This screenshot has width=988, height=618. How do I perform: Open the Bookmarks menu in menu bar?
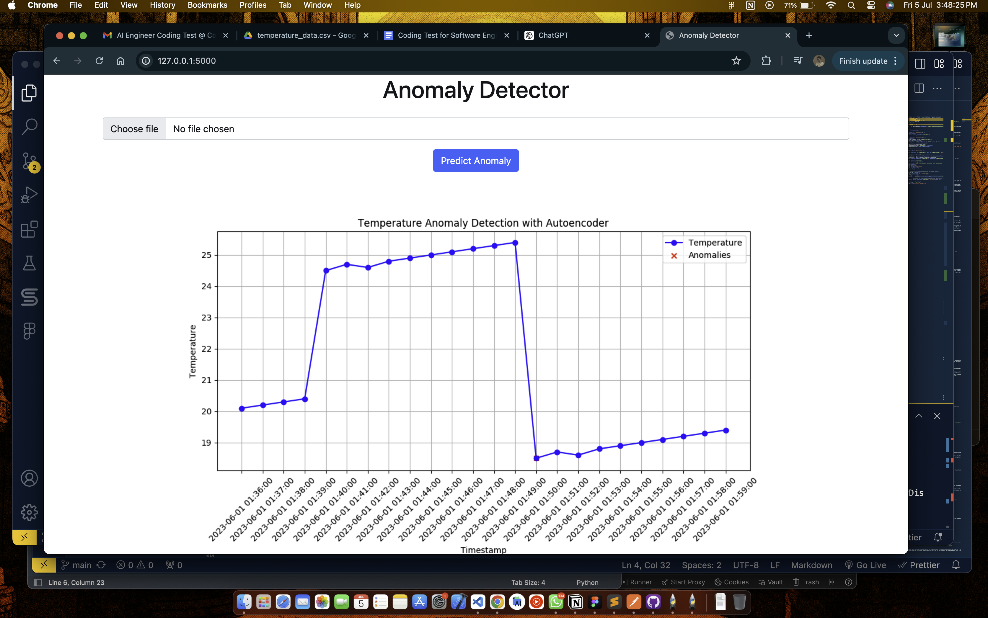(207, 5)
